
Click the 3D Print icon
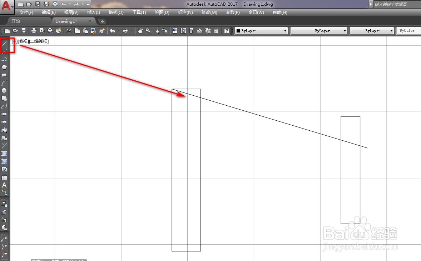point(59,31)
